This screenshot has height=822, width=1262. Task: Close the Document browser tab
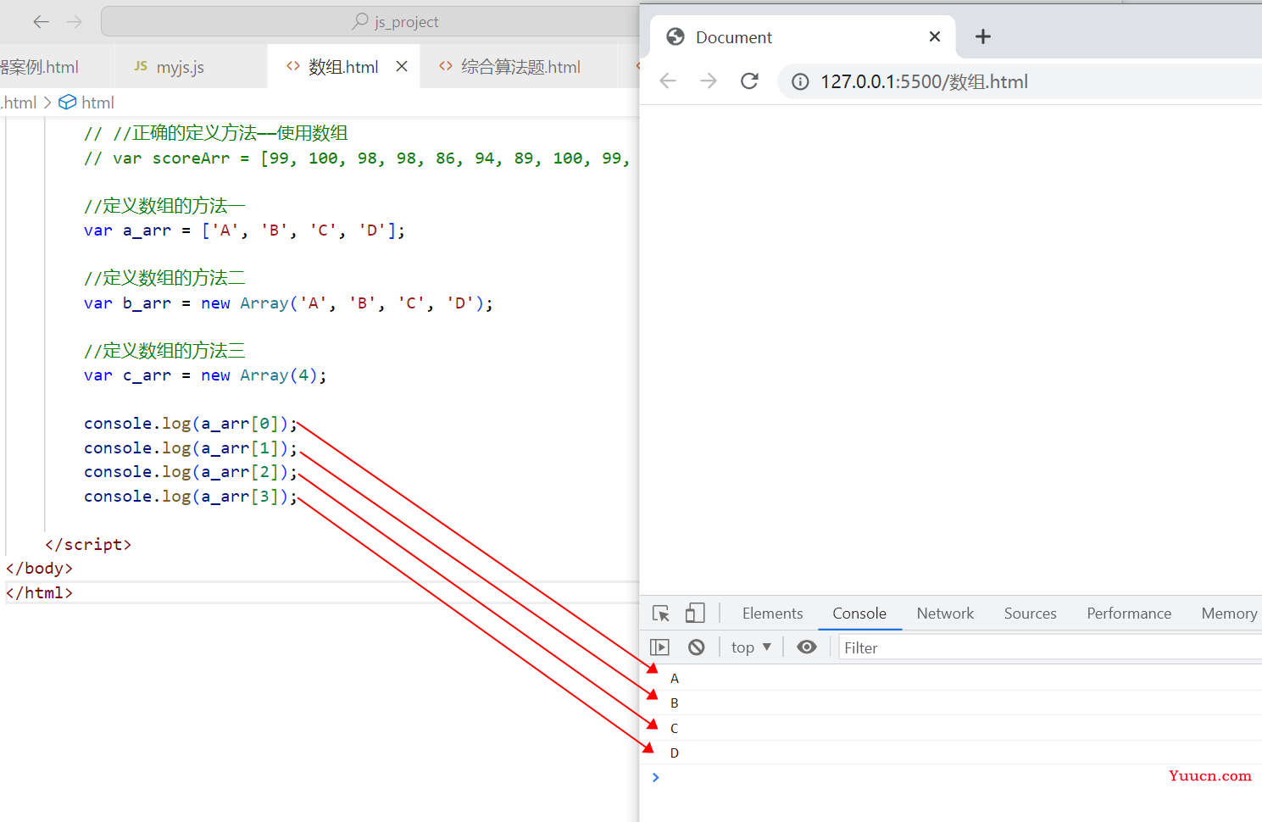click(x=935, y=36)
